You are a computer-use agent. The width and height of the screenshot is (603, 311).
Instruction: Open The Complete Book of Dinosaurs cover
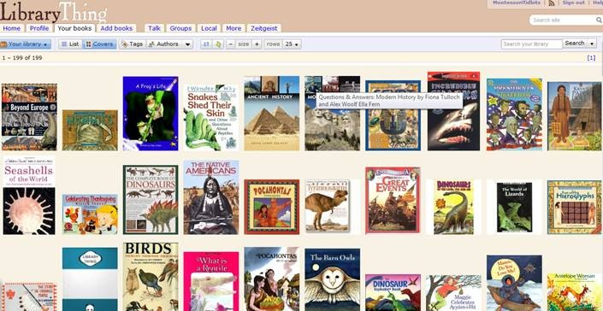coord(151,200)
